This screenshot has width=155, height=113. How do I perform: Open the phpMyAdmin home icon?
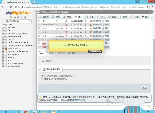pyautogui.click(x=11, y=17)
